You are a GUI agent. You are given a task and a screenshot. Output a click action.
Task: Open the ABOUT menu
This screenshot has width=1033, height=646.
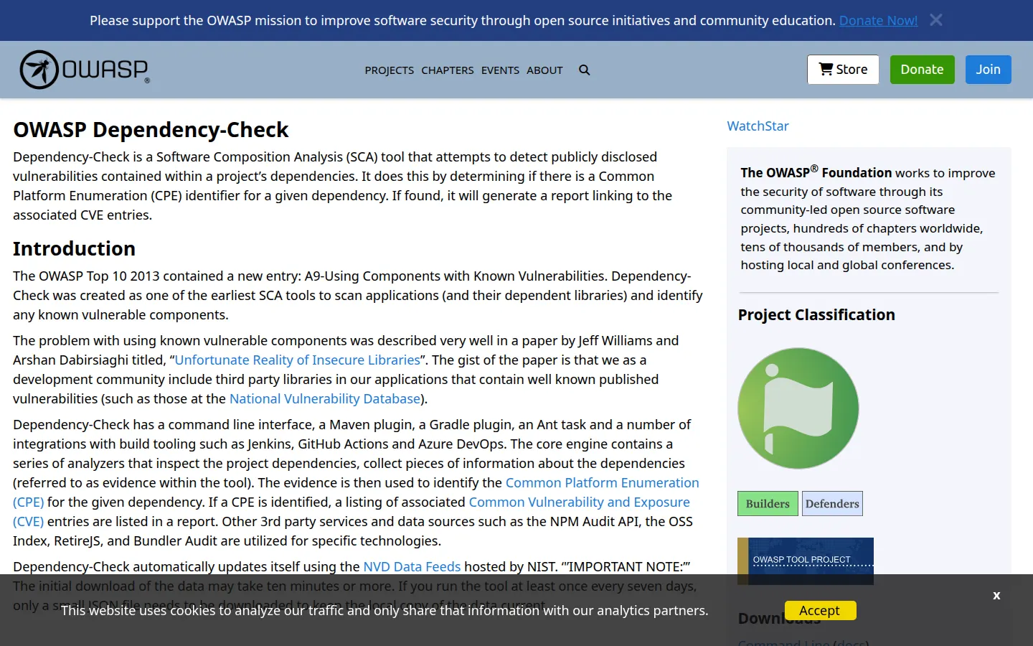pyautogui.click(x=544, y=70)
